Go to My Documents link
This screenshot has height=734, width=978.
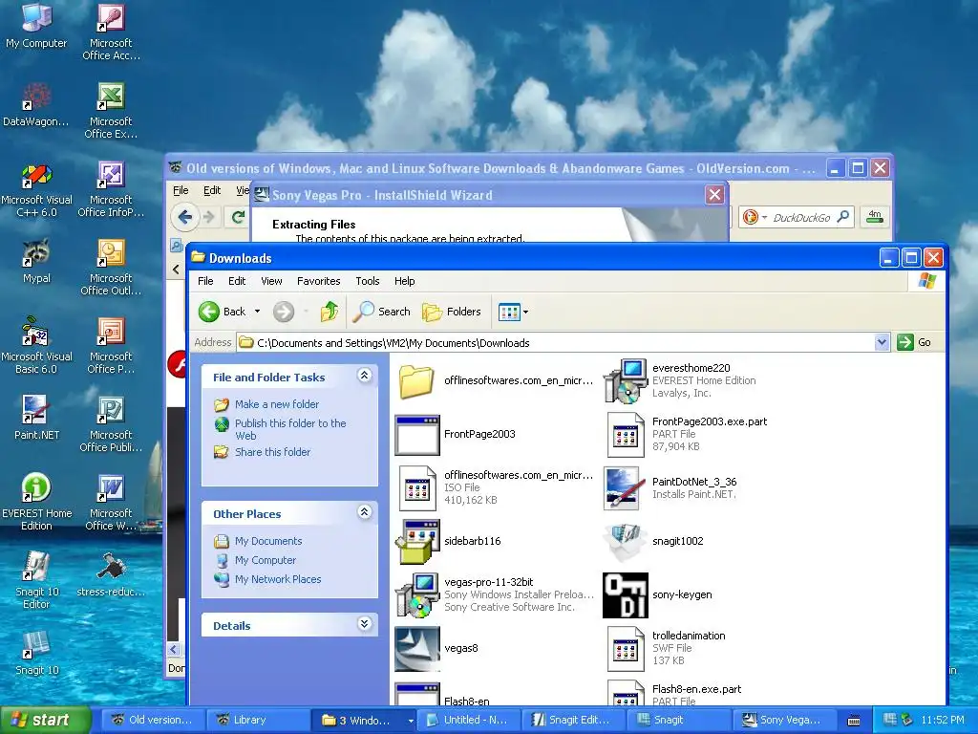pos(268,541)
